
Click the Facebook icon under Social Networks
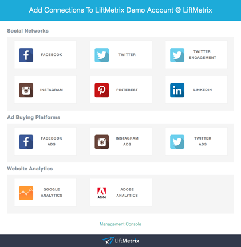coord(26,55)
